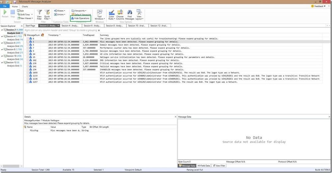
Task: Close the Session 2 tab
Action: tap(58, 26)
